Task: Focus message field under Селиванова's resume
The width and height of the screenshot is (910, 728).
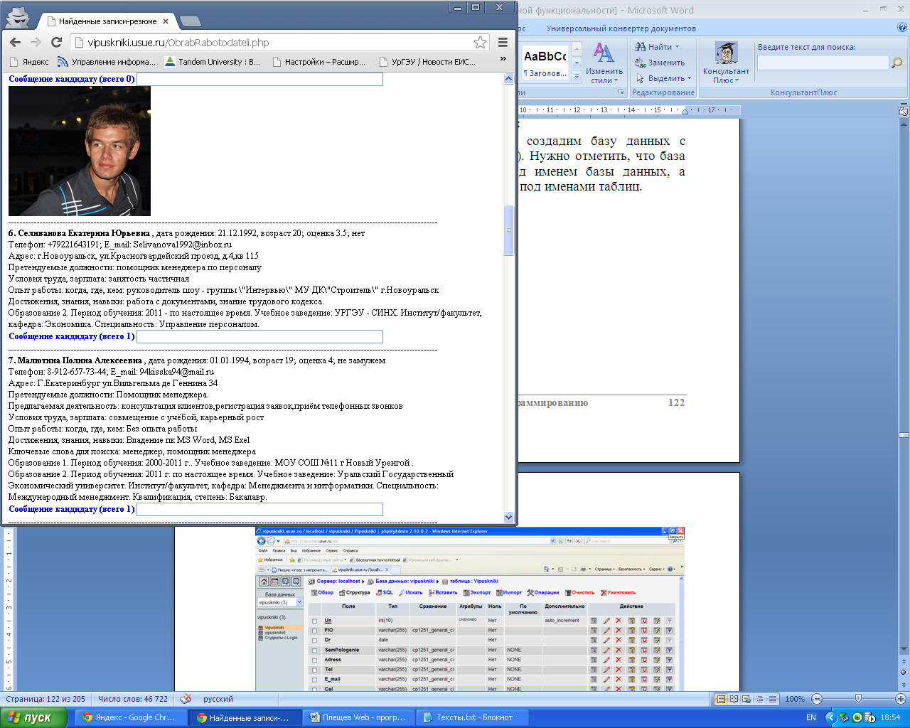Action: pyautogui.click(x=259, y=336)
